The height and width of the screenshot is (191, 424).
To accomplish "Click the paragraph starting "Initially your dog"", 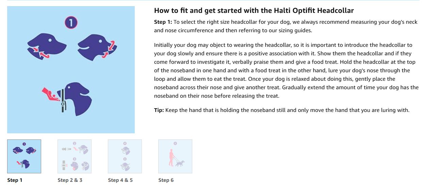I will (x=286, y=71).
